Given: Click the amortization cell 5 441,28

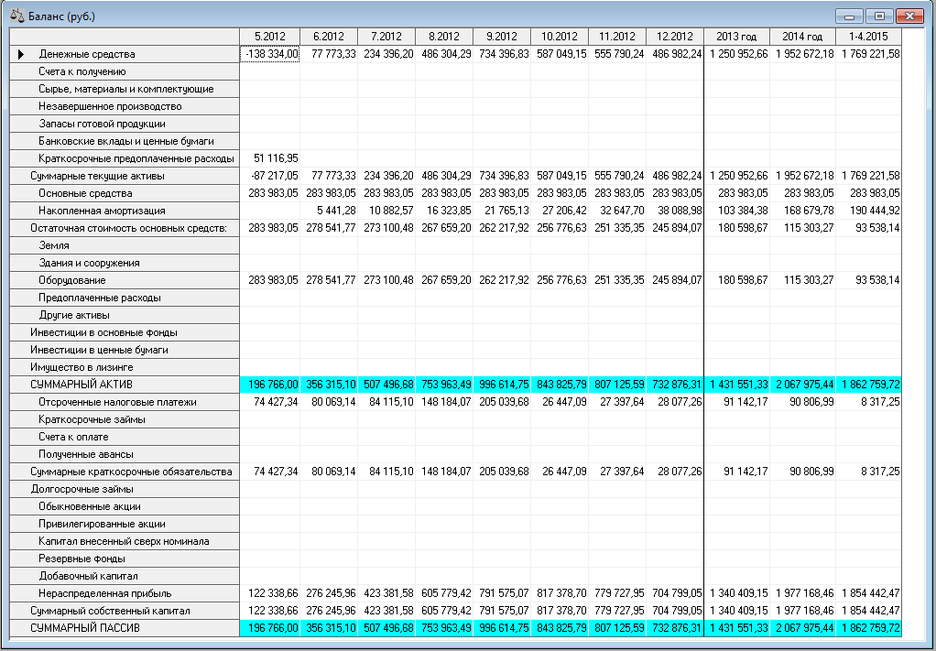Looking at the screenshot, I should coord(329,211).
